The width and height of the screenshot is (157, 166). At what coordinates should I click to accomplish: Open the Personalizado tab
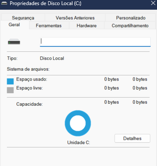(130, 18)
